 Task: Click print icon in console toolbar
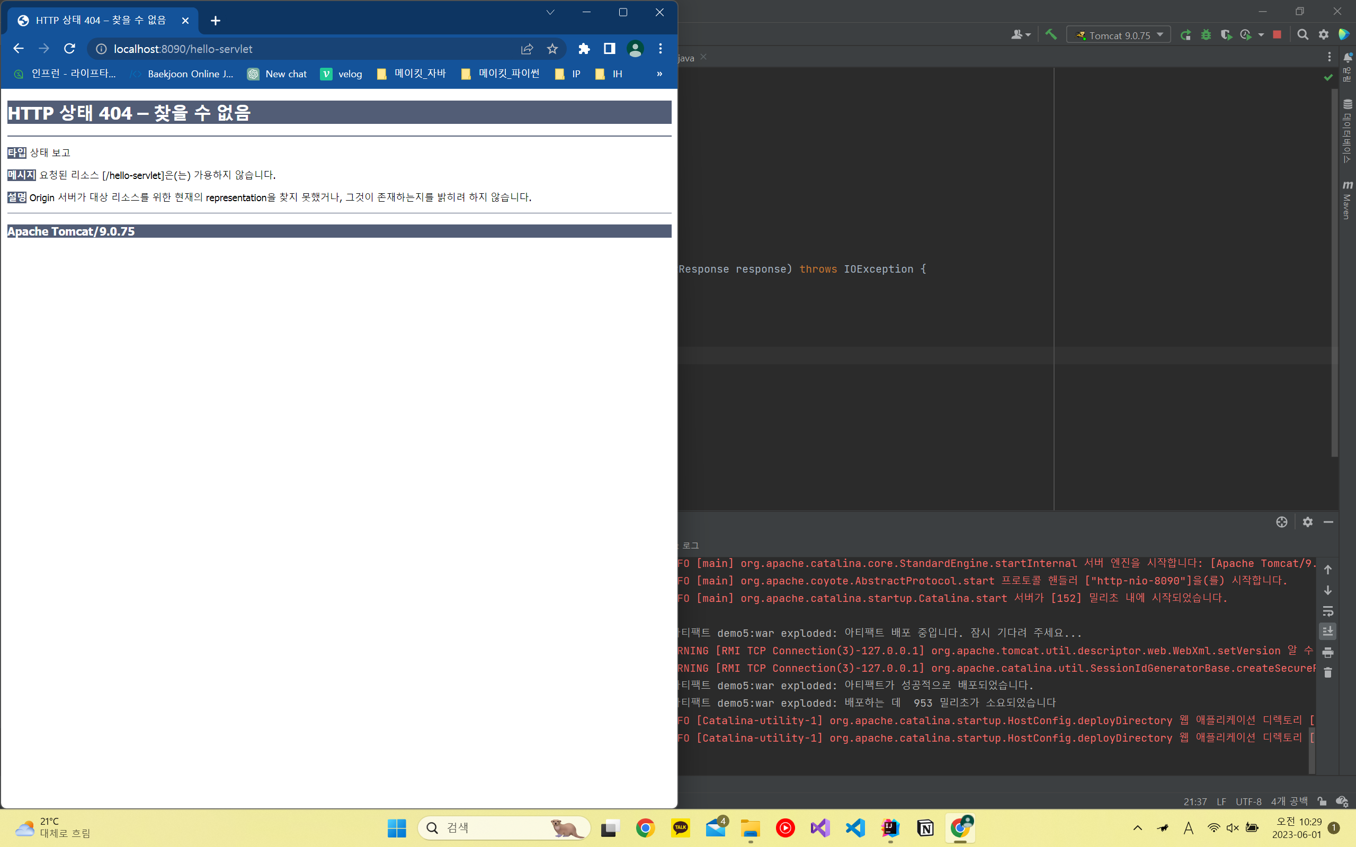(1327, 653)
